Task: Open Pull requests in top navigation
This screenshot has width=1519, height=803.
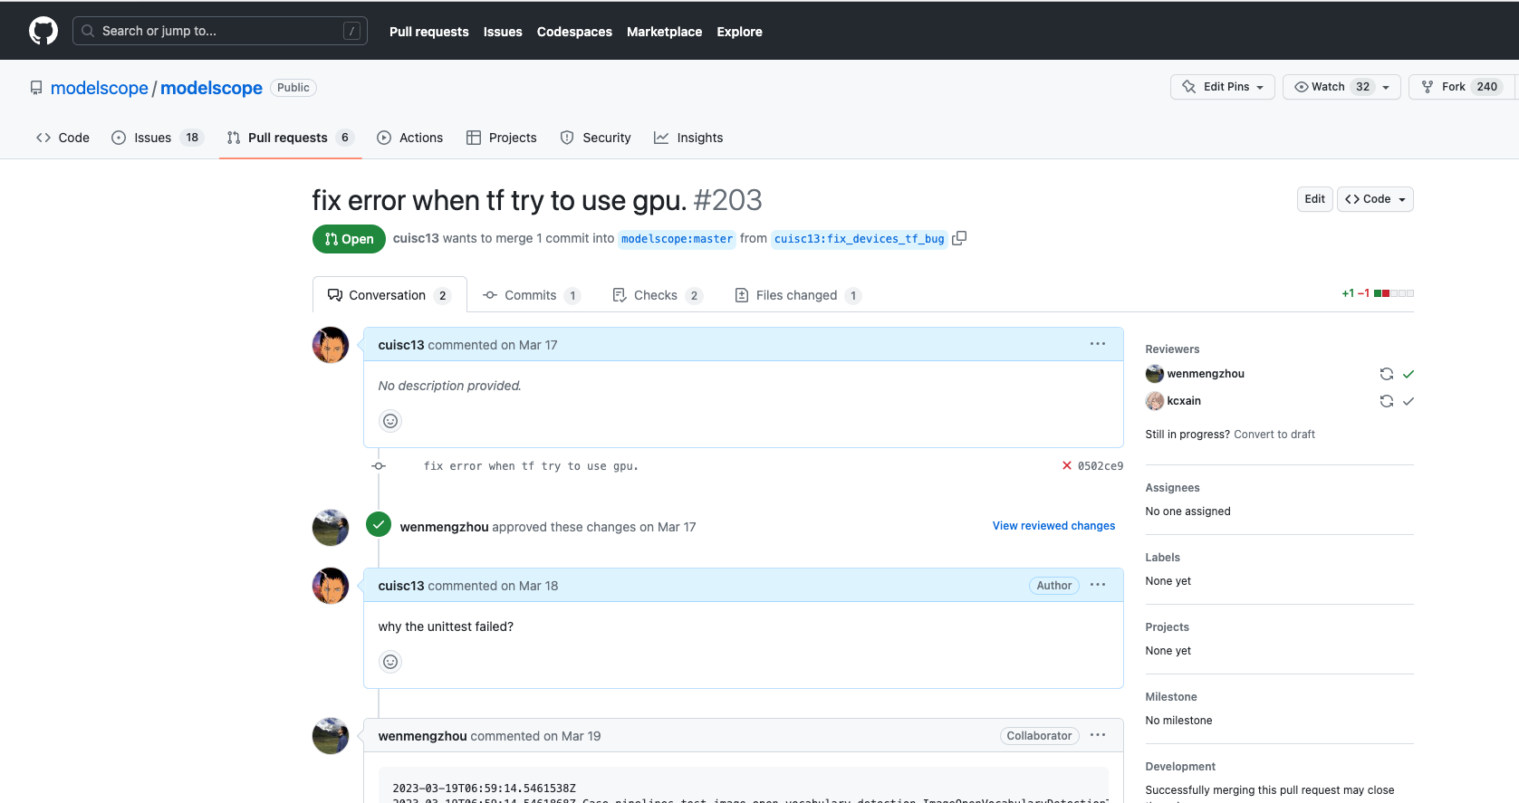Action: [x=429, y=32]
